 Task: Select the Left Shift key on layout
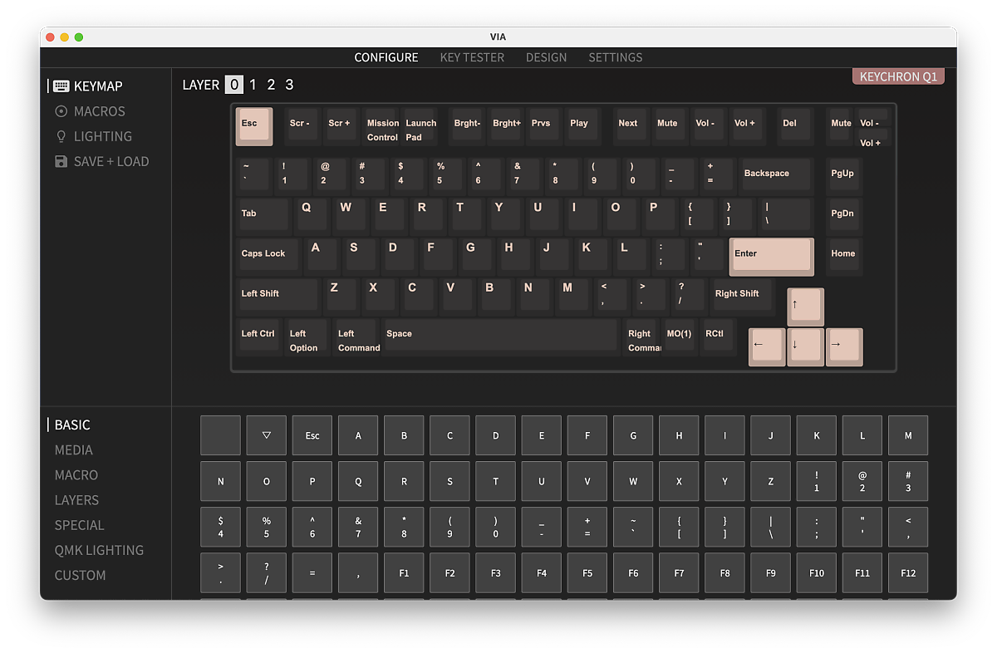[277, 297]
